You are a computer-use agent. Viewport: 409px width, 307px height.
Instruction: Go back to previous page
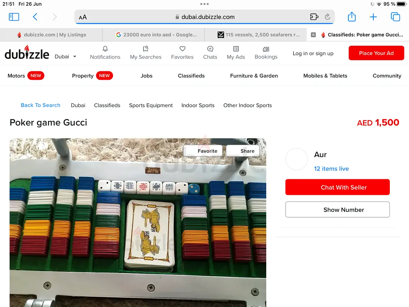coord(35,17)
